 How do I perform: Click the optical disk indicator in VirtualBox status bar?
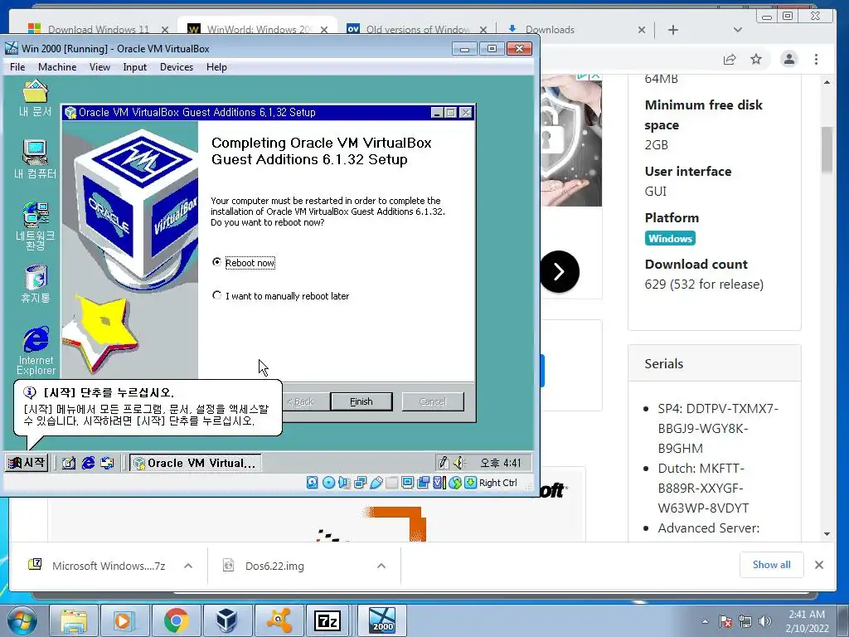(328, 482)
